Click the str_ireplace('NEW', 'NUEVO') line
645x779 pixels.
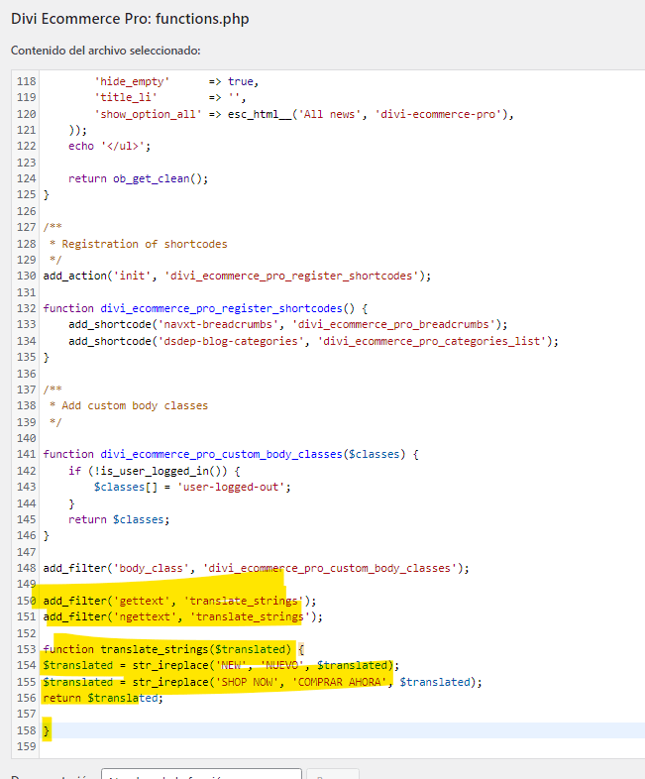point(221,666)
